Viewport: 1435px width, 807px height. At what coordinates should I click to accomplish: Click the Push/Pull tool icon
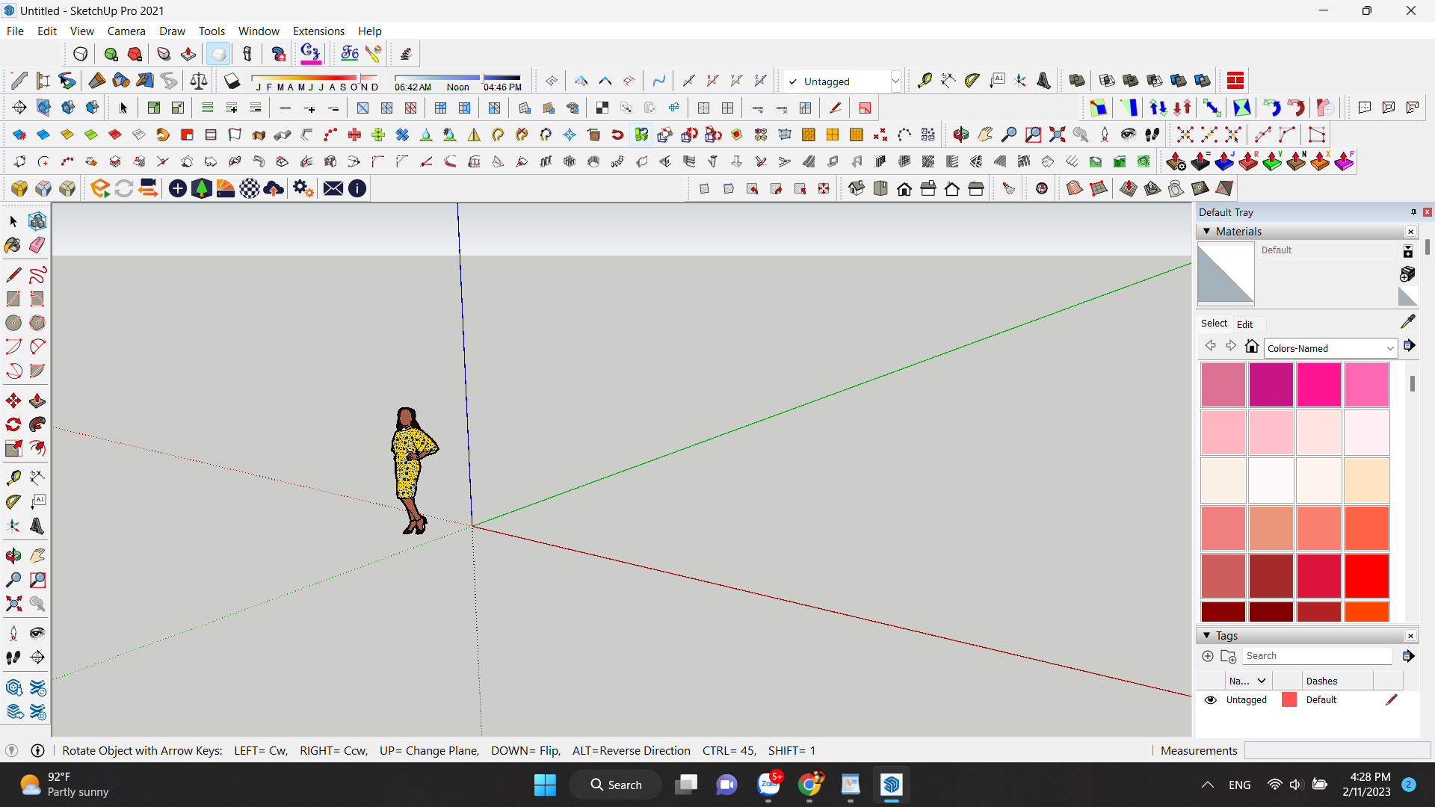37,401
